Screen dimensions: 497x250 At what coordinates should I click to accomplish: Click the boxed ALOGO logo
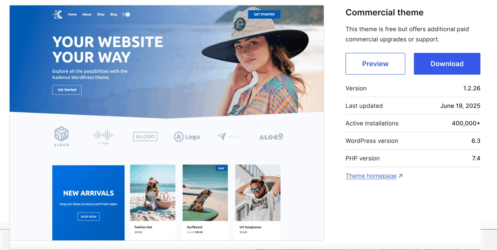point(145,136)
